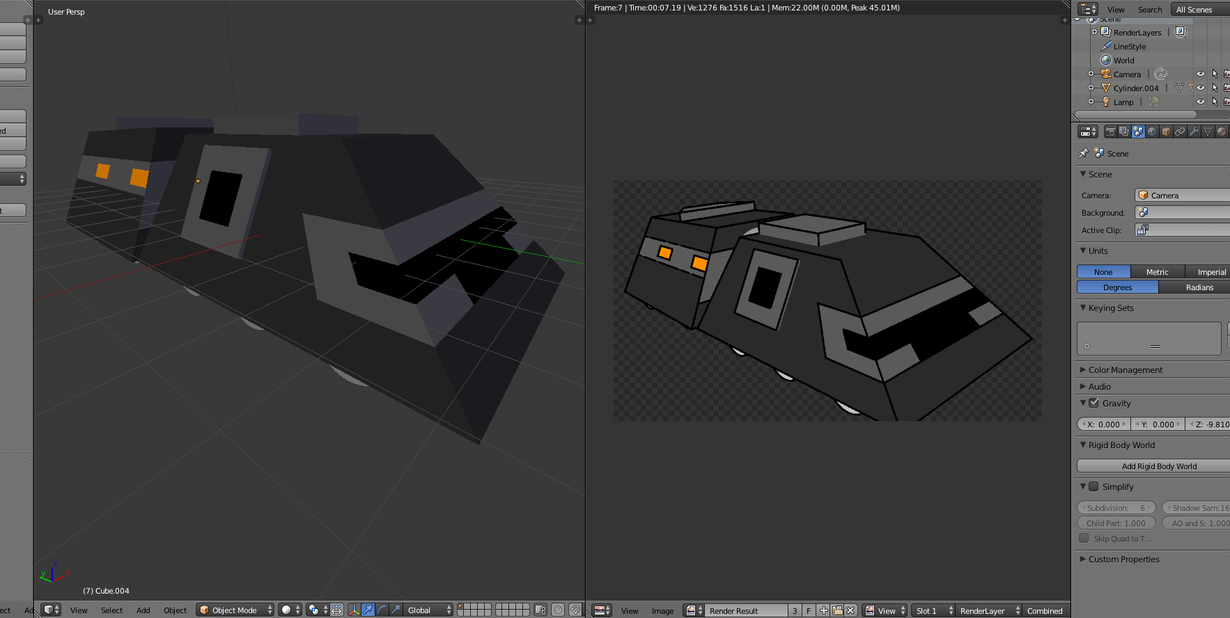Open the Modifiers wrench tab
Viewport: 1230px width, 618px height.
(1194, 132)
